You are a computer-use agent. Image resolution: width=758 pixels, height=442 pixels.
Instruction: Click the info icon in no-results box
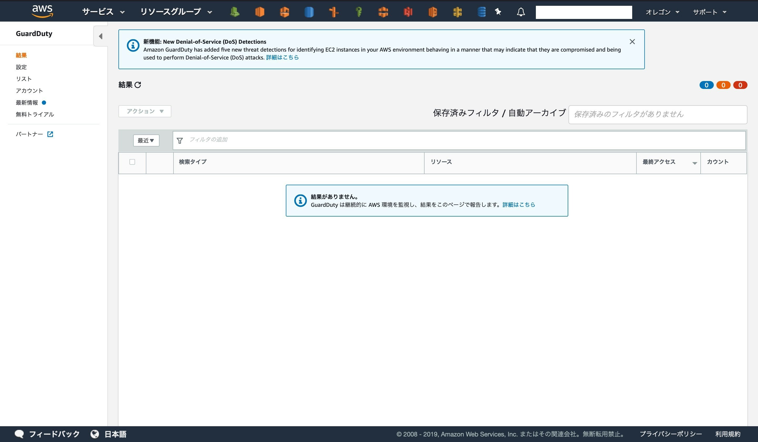pyautogui.click(x=300, y=200)
